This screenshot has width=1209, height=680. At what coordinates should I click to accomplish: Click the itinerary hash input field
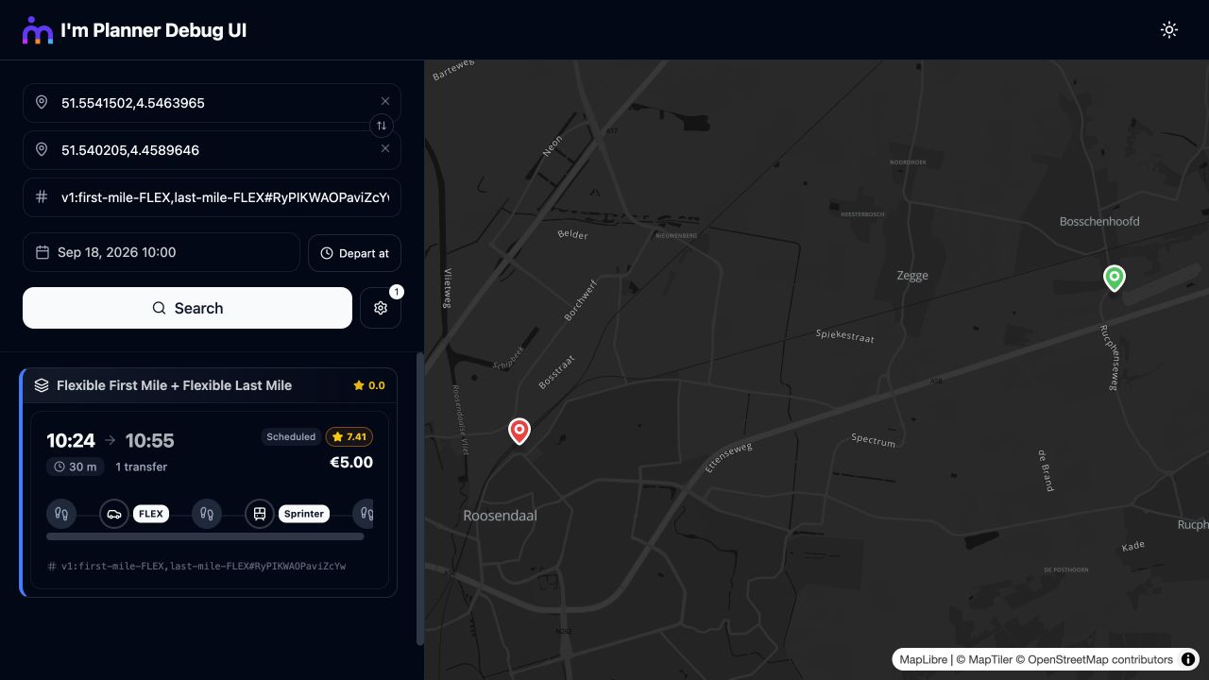(x=212, y=197)
